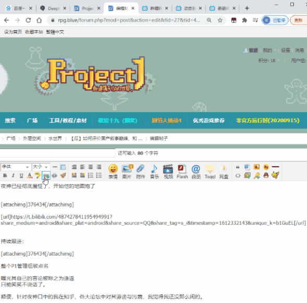
Task: Click the zoom magnifier icon in address bar
Action: point(209,20)
